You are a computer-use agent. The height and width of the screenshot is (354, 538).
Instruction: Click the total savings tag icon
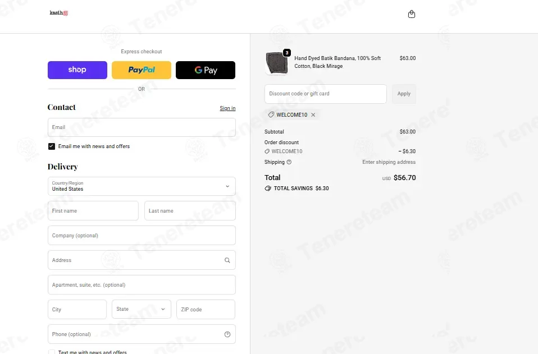tap(268, 189)
